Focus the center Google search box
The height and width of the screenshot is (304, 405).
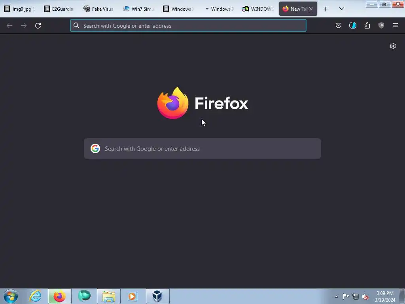tap(202, 148)
